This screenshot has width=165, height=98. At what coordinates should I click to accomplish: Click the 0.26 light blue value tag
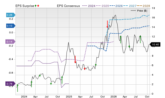[x=11, y=15]
